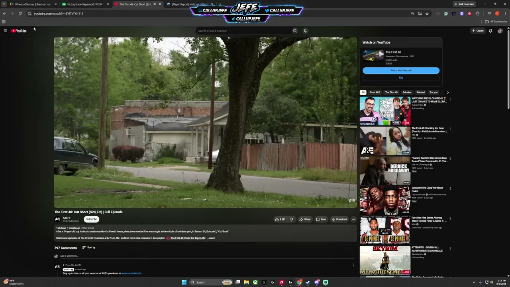Screen dimensions: 510x287
Task: Open the tab search dropdown arrow
Action: tap(4, 4)
